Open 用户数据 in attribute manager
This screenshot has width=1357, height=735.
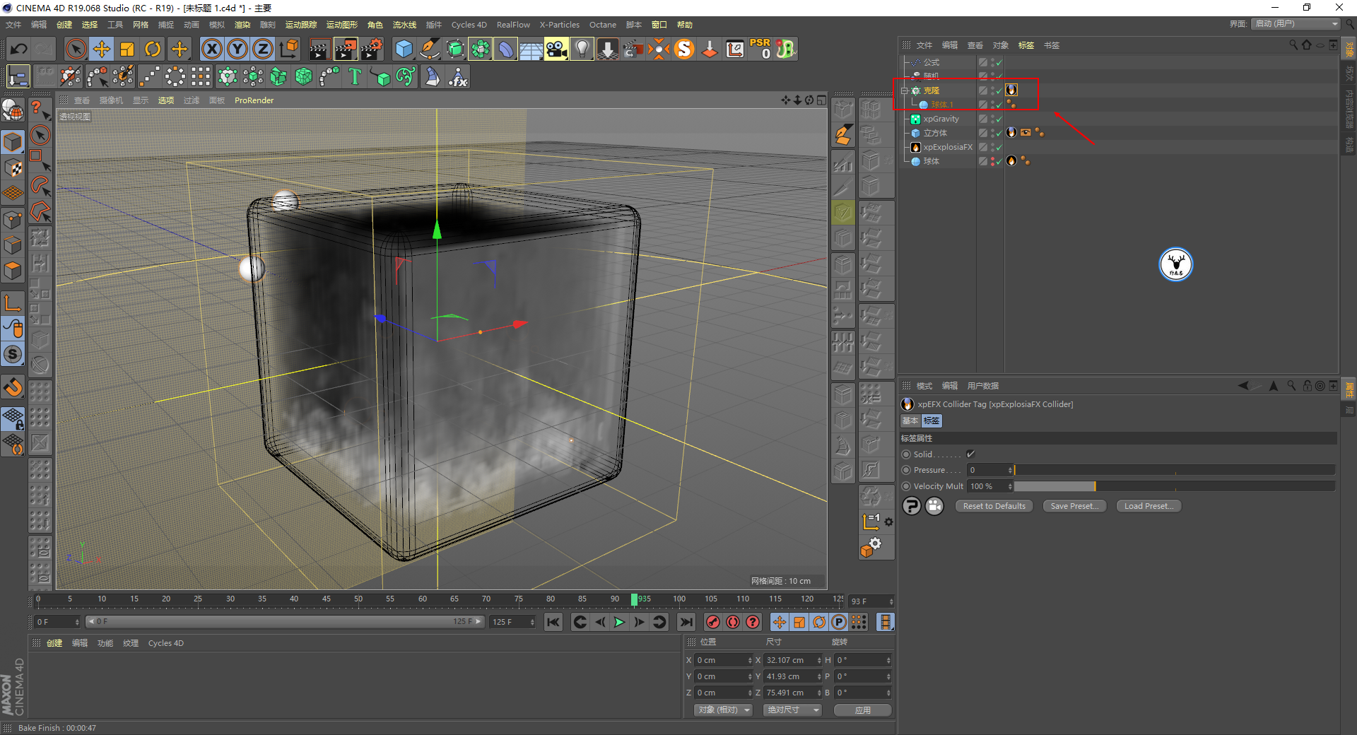[983, 386]
